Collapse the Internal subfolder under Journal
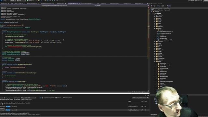 pos(156,30)
